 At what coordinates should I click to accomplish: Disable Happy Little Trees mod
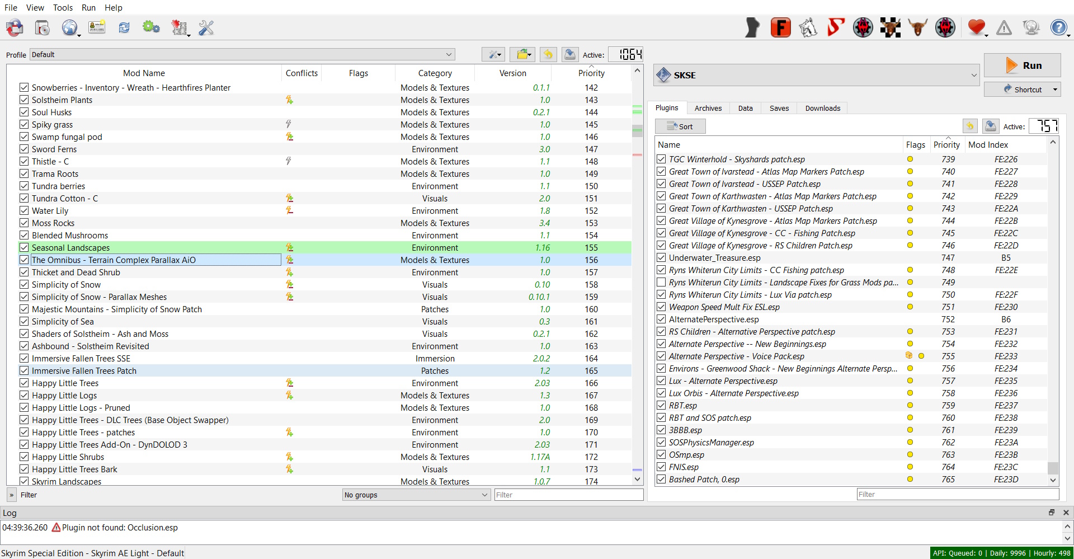(x=24, y=383)
